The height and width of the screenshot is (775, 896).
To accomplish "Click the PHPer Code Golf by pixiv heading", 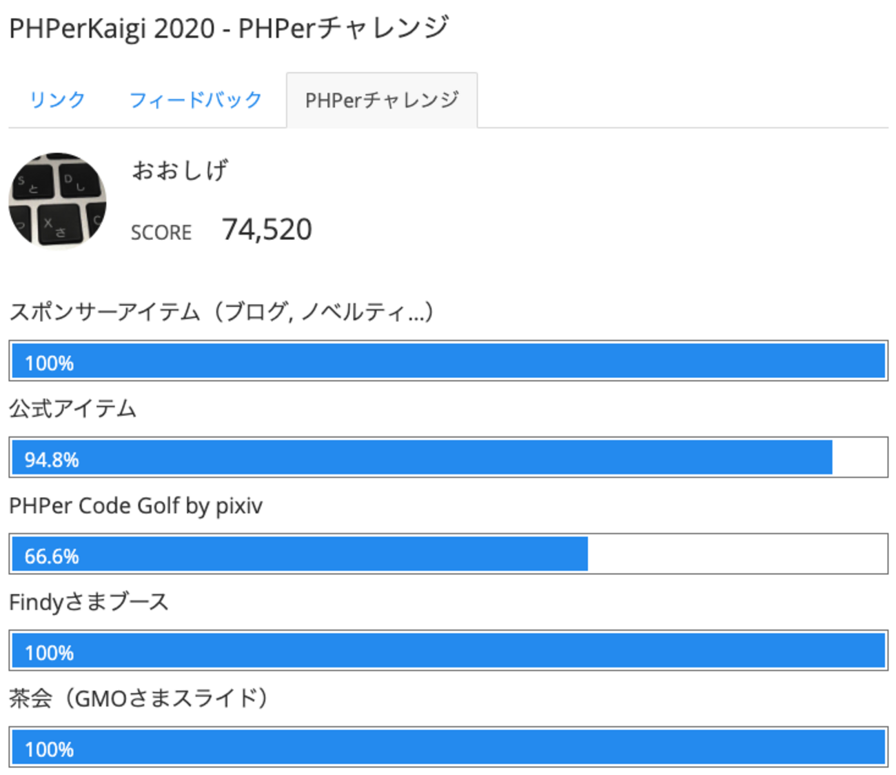I will (136, 505).
